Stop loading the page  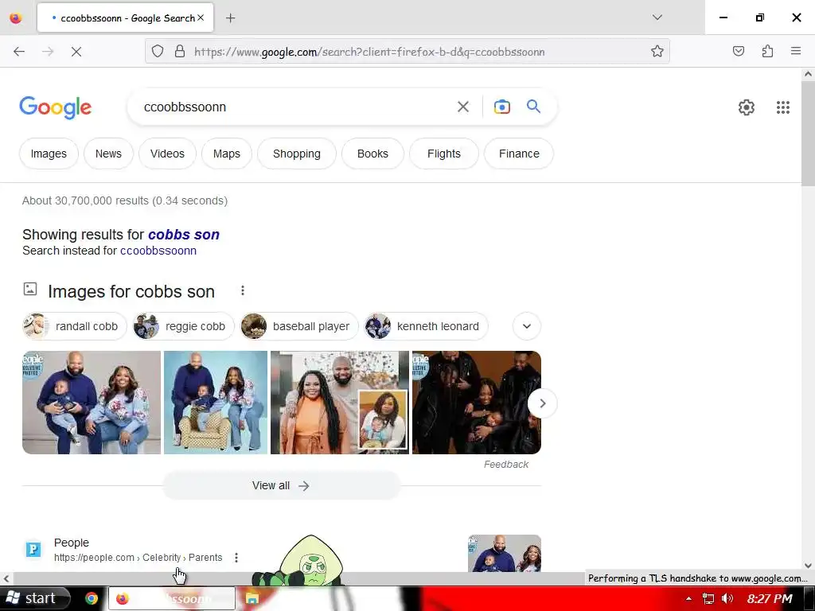(76, 52)
